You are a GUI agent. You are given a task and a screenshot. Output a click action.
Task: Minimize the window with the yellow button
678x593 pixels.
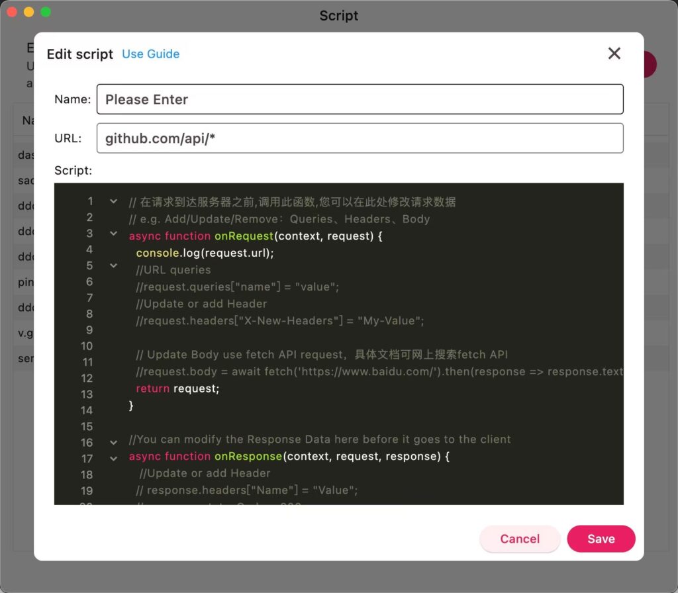(28, 11)
